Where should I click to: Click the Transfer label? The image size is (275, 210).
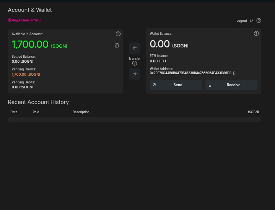click(x=135, y=59)
